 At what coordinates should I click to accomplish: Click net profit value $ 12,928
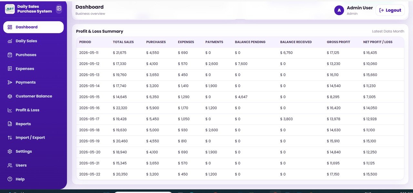370,119
